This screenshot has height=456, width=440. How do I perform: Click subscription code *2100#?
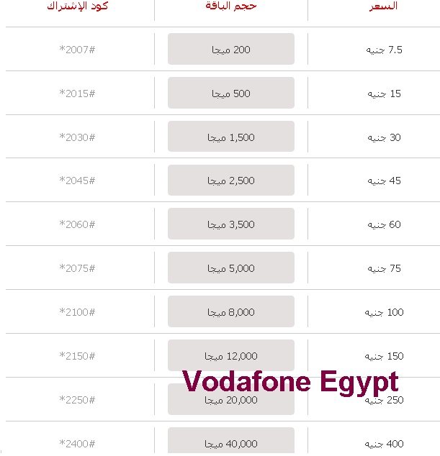point(77,312)
